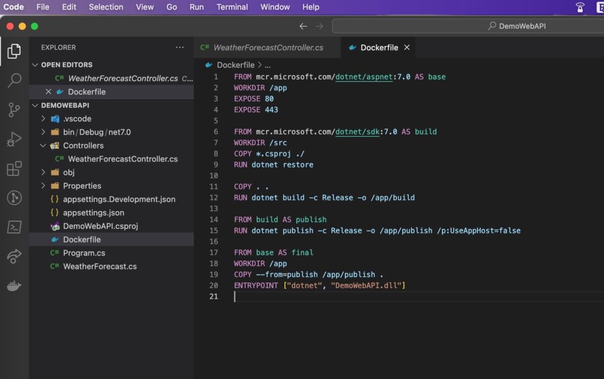Expand the obj folder
604x379 pixels.
point(43,172)
